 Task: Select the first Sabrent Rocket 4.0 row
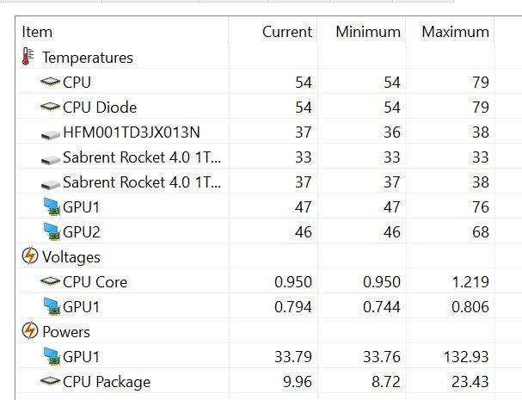[142, 158]
